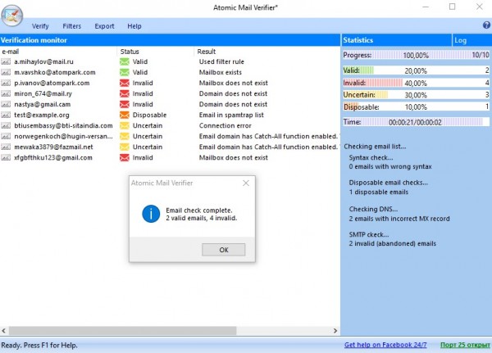This screenshot has width=492, height=353.
Task: Click 'Checking email list...' log heading
Action: [375, 147]
